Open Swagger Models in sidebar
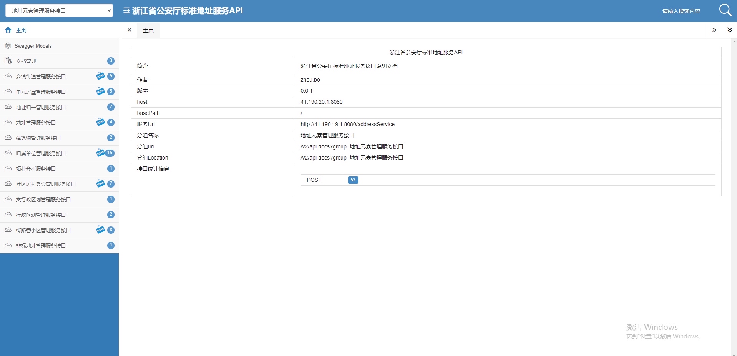The height and width of the screenshot is (356, 737). pos(59,46)
